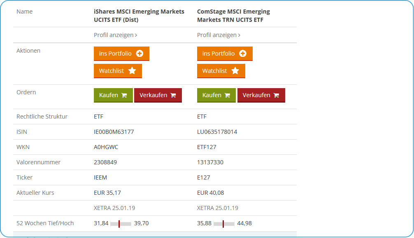Screen dimensions: 414x238
Task: Select 52-week low value 31,84
Action: [x=101, y=223]
